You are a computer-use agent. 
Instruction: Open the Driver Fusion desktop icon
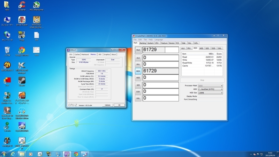pos(22,21)
